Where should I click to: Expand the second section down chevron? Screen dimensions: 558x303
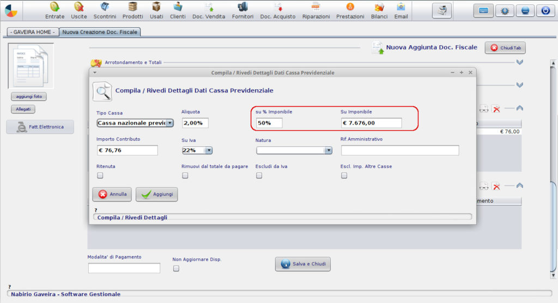519,85
